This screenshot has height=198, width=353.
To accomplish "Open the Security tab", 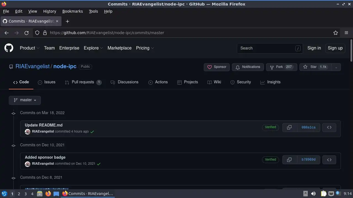I will click(240, 82).
